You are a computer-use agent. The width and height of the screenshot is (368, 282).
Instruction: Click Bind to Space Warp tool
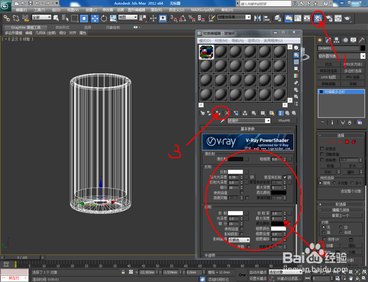[25, 18]
